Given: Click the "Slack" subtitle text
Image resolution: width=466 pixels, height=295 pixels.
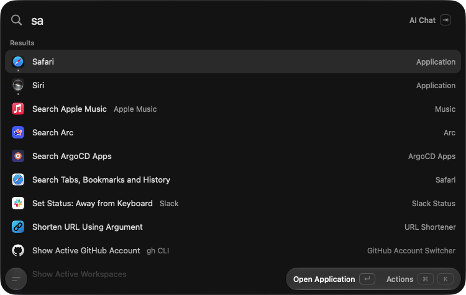Looking at the screenshot, I should (169, 204).
